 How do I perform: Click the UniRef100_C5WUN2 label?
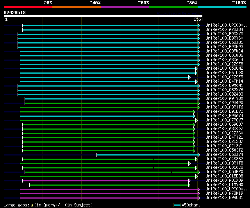[x=224, y=69]
